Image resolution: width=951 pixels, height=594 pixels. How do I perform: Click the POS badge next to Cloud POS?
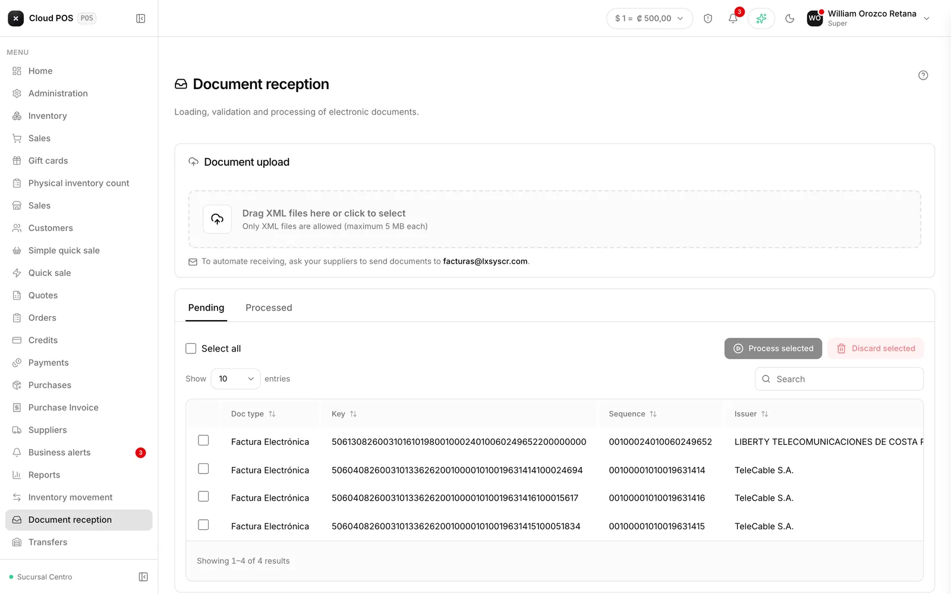(x=87, y=18)
